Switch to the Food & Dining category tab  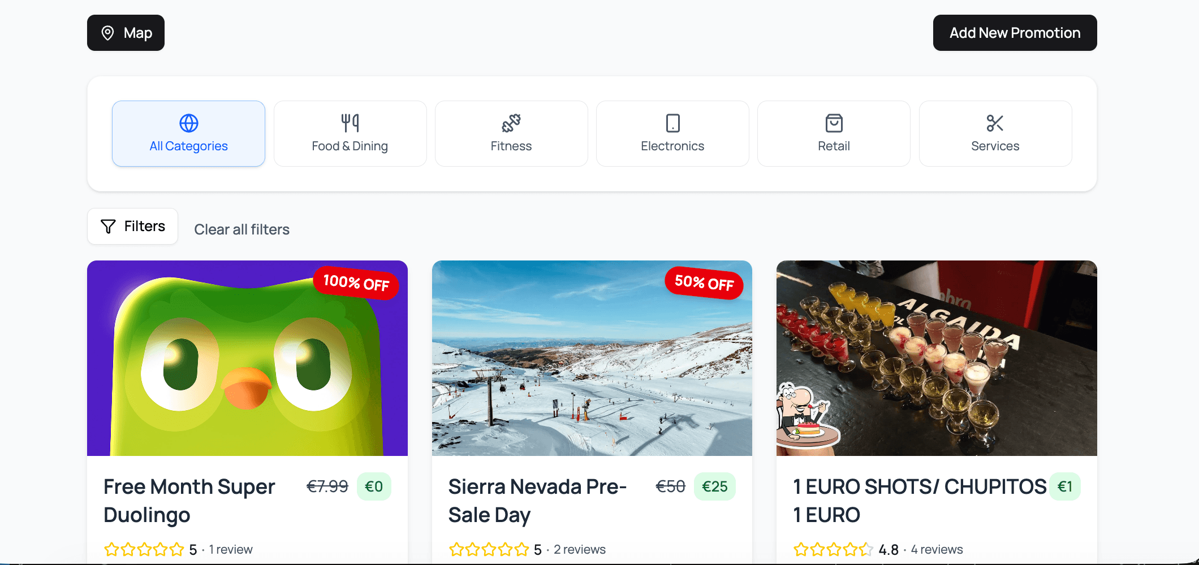pyautogui.click(x=350, y=133)
